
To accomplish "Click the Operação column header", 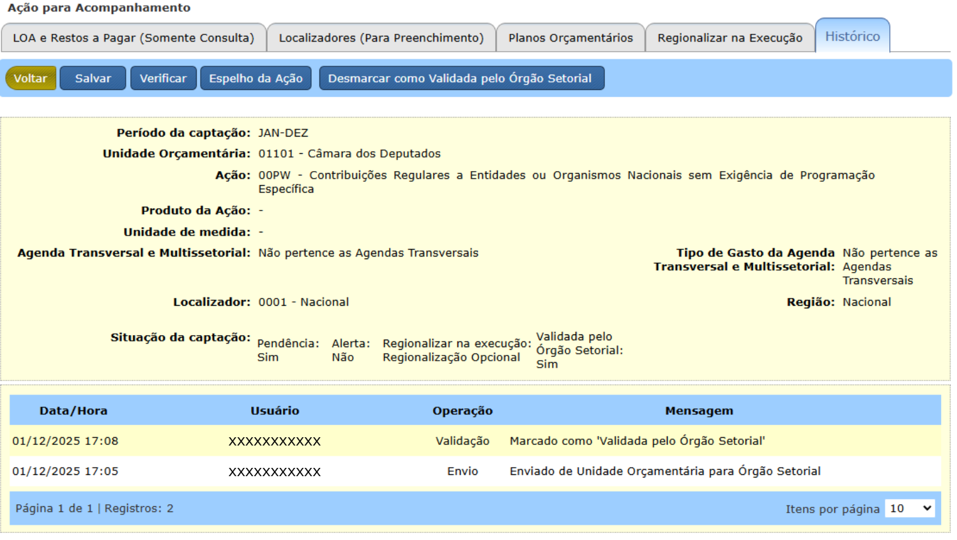I will pos(463,411).
